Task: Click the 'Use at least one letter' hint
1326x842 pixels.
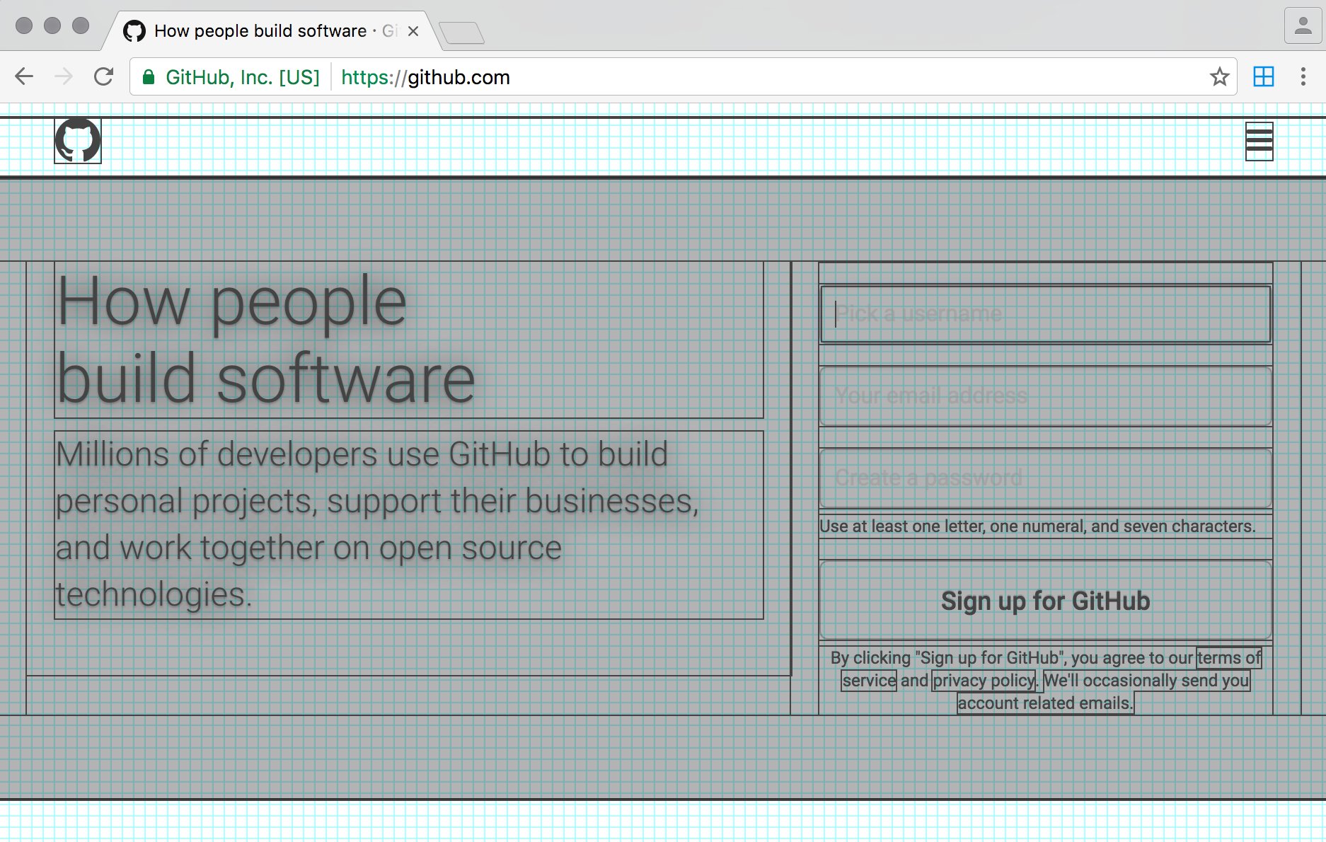Action: coord(1037,526)
